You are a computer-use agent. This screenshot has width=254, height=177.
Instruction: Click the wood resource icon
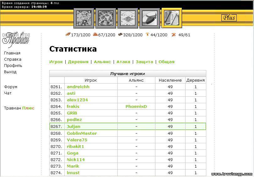(68, 34)
